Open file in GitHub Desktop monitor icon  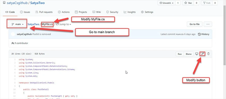[196, 54]
